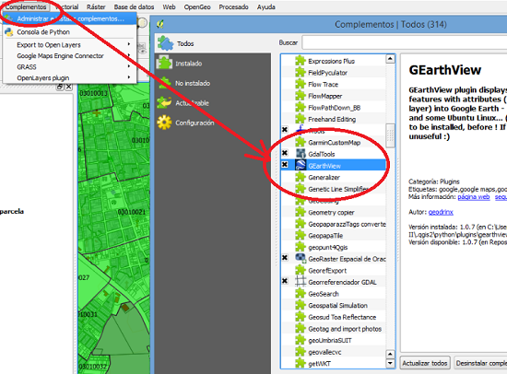The height and width of the screenshot is (374, 507).
Task: Click the FlowMapper plugin icon
Action: click(x=301, y=96)
